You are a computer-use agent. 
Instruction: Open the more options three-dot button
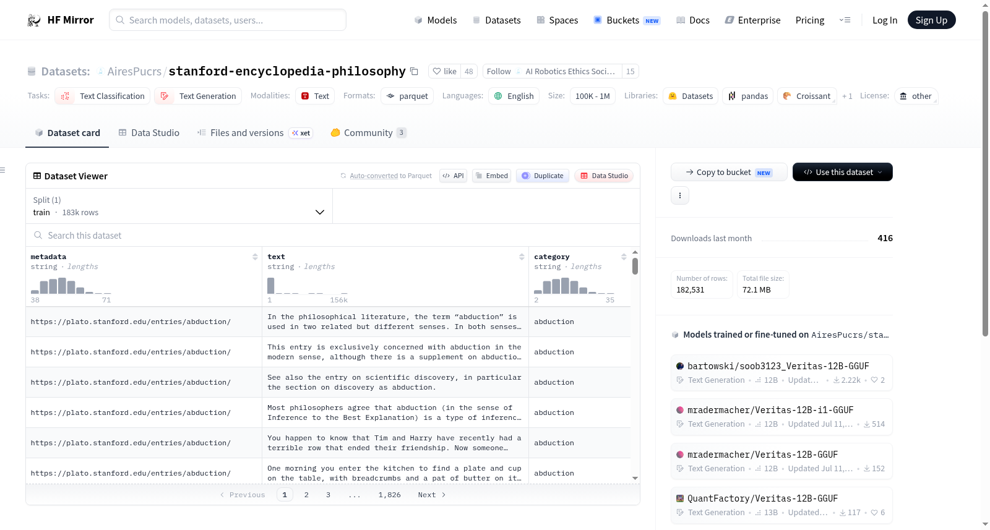[680, 195]
